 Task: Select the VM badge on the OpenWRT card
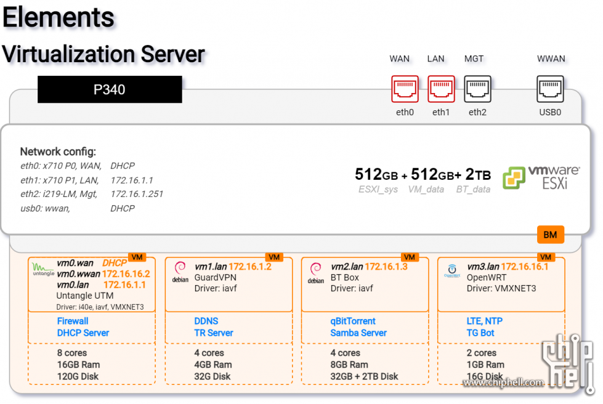[x=545, y=257]
